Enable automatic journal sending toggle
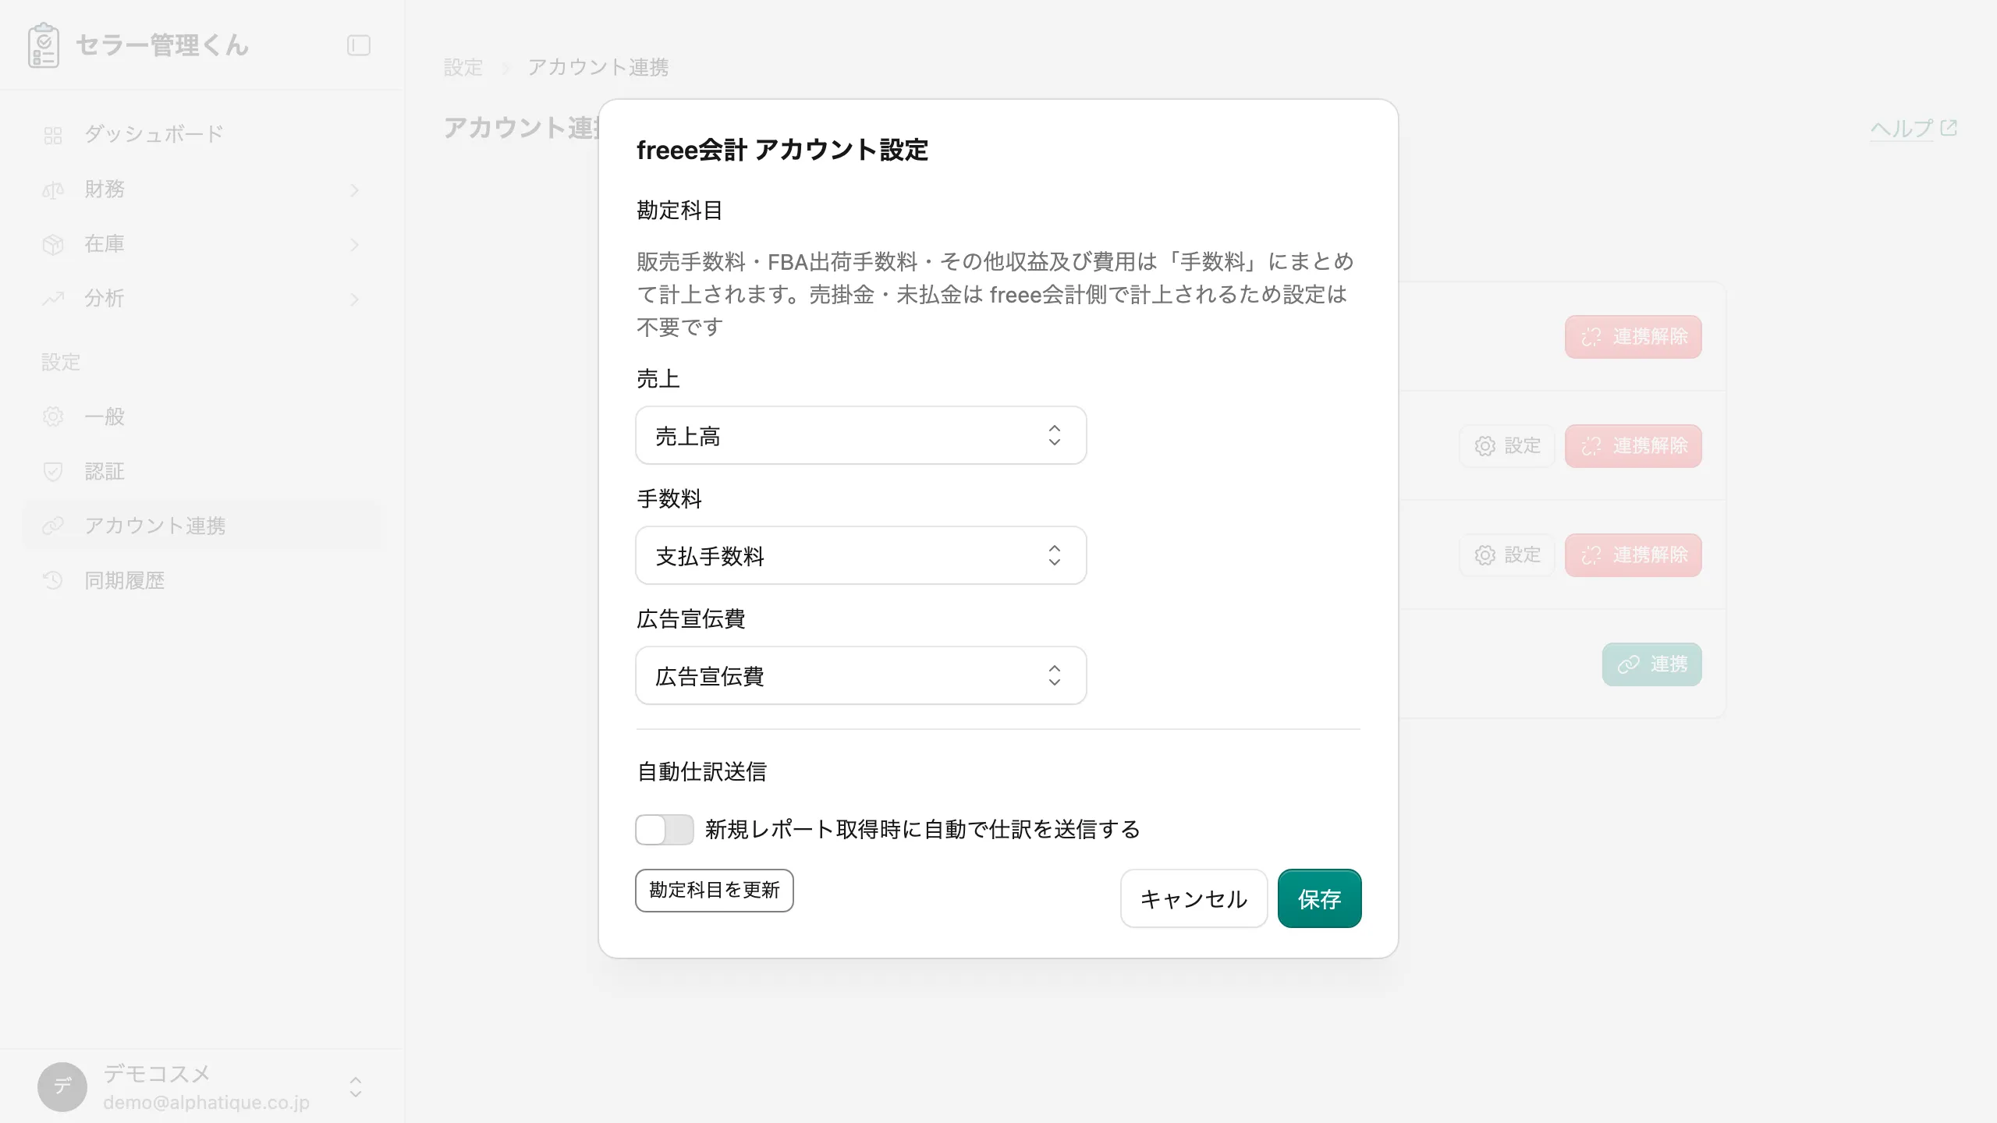 (665, 830)
